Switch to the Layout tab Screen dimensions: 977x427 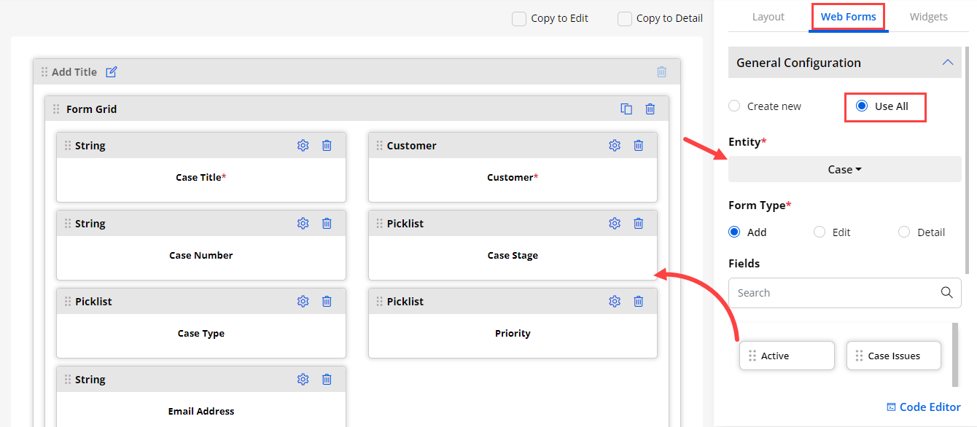[768, 17]
